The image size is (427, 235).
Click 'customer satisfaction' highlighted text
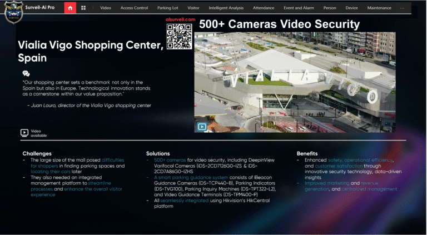(339, 166)
